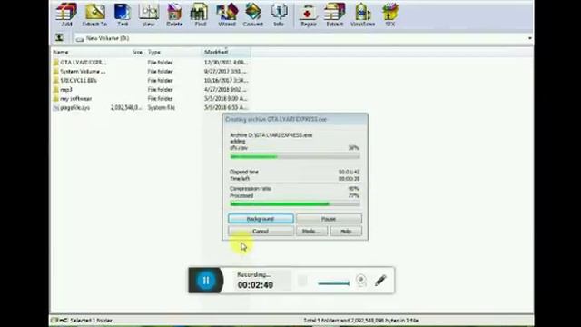This screenshot has width=581, height=327.
Task: Click the Repair toolbar icon
Action: [309, 15]
